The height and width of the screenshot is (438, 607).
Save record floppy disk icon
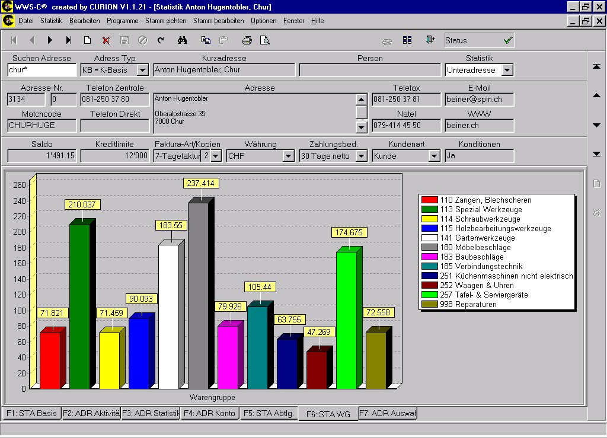[124, 40]
